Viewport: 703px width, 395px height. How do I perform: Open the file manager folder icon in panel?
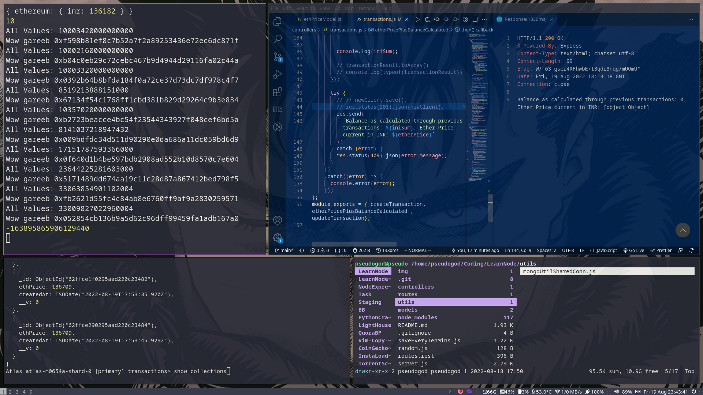pyautogui.click(x=469, y=392)
